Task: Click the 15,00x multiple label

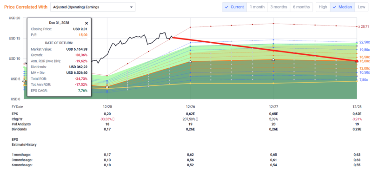Action: 365,61
